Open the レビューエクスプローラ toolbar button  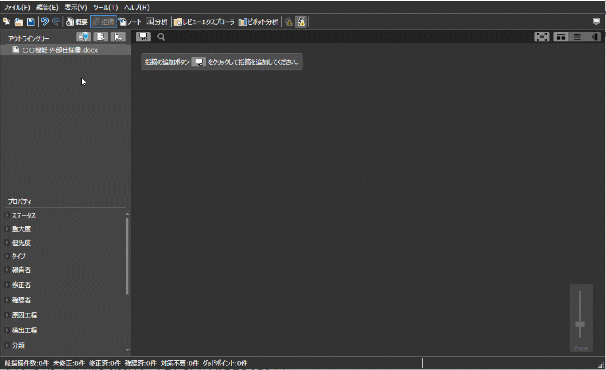(x=204, y=22)
